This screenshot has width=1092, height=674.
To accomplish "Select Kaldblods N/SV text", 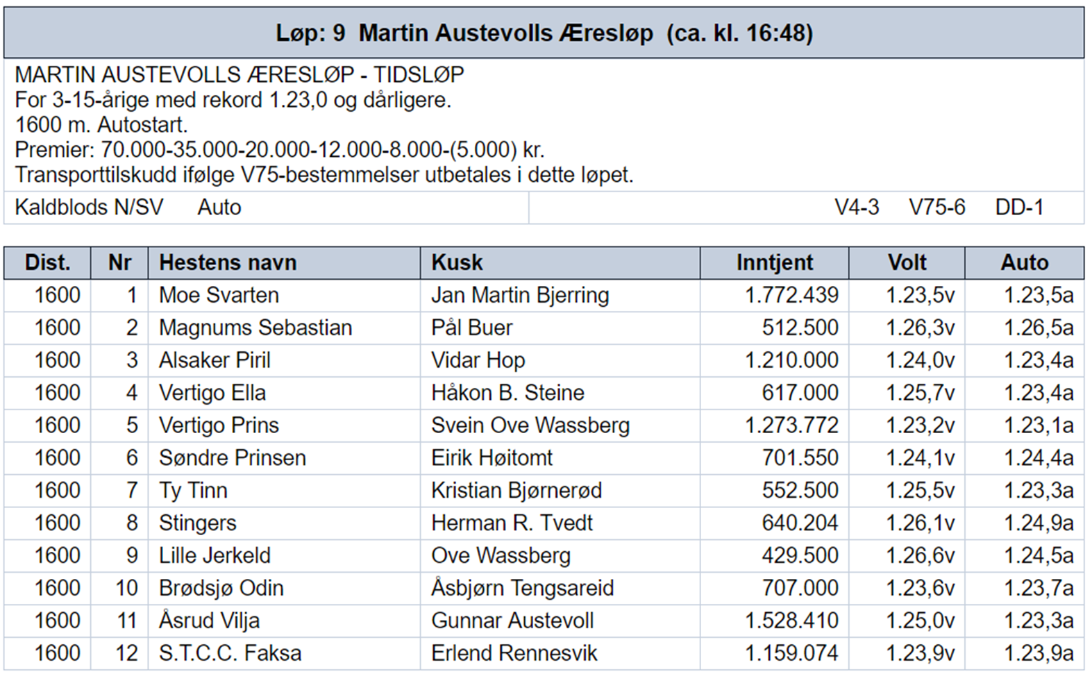I will (89, 208).
